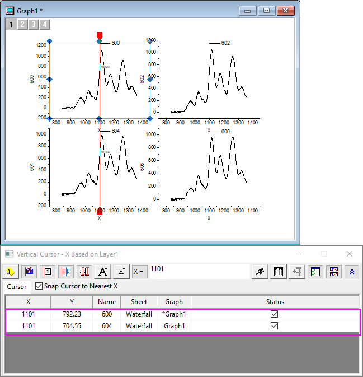Click the two-cursor icon with red and blue bars
Screen dimensions: 363x377
click(66, 272)
